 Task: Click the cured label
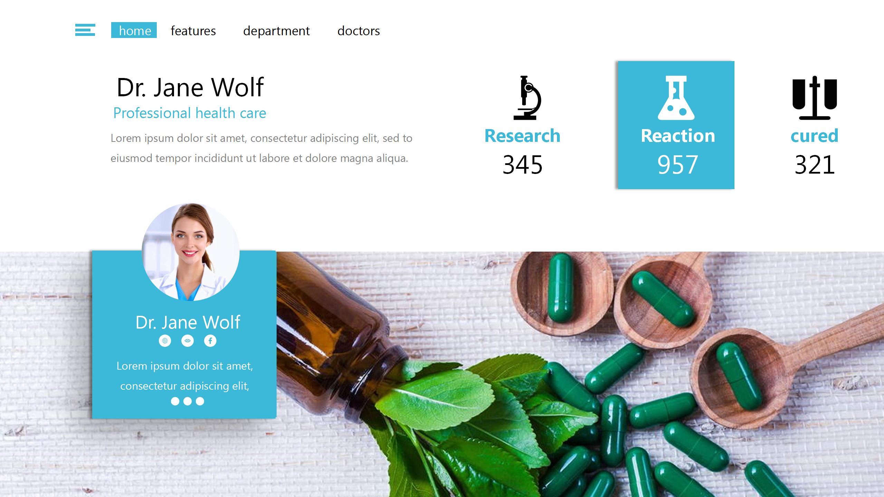pyautogui.click(x=815, y=136)
